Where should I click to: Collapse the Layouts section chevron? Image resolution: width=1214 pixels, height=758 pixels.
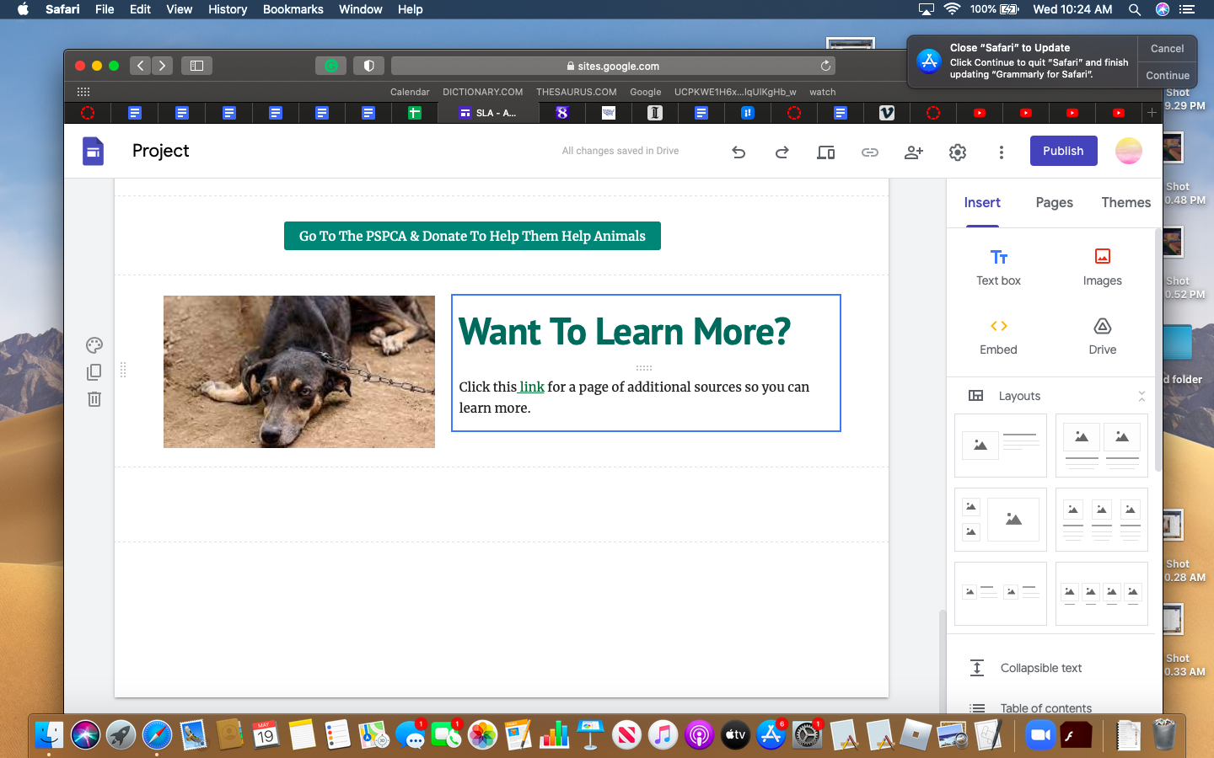(x=1141, y=396)
